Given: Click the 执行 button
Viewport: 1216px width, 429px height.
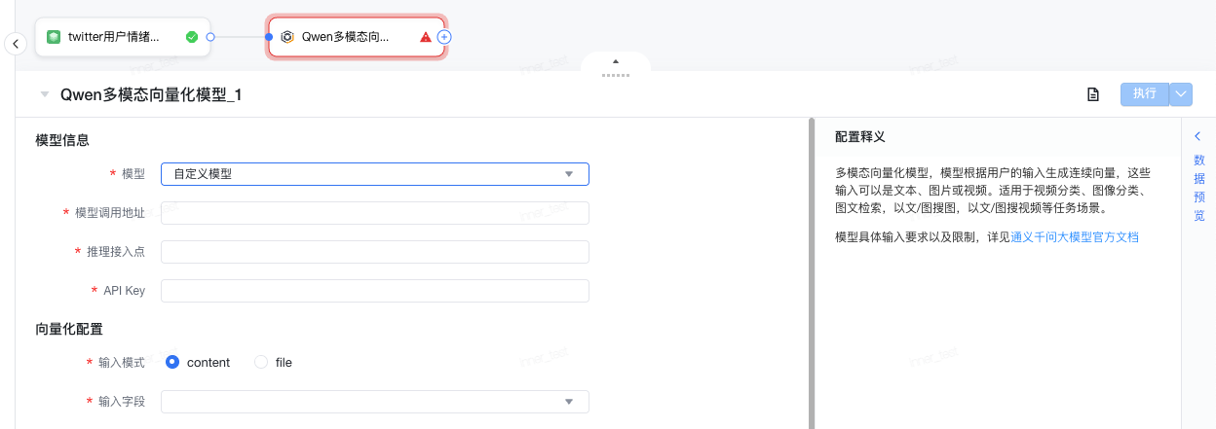Looking at the screenshot, I should tap(1144, 94).
